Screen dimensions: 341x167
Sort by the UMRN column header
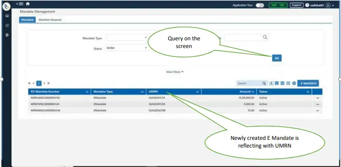pyautogui.click(x=154, y=92)
